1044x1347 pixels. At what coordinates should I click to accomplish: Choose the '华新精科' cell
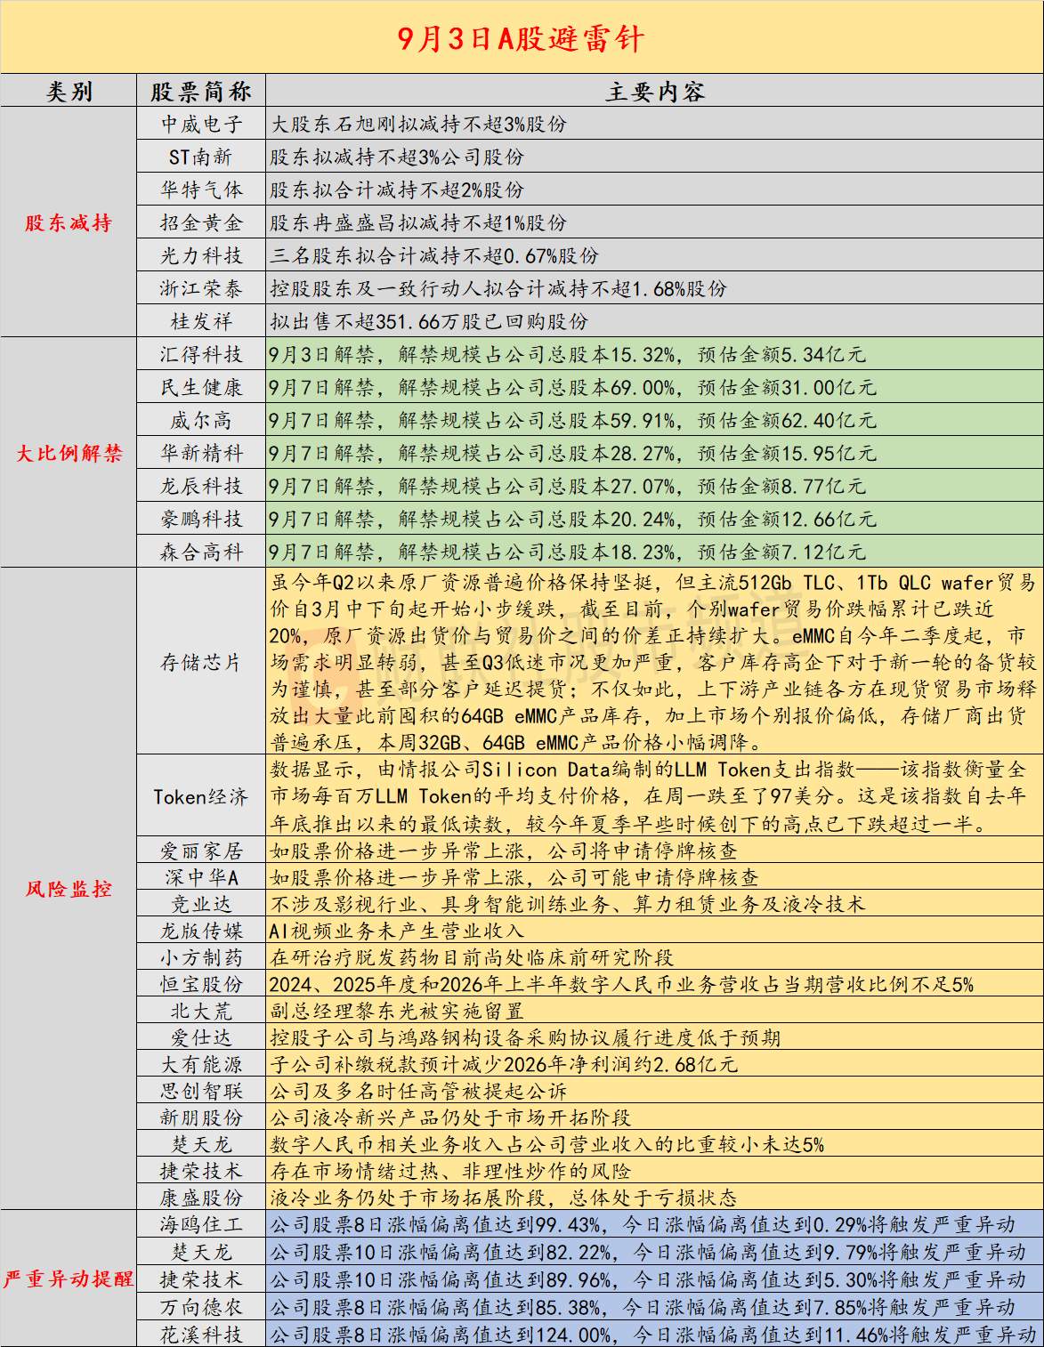pyautogui.click(x=201, y=454)
